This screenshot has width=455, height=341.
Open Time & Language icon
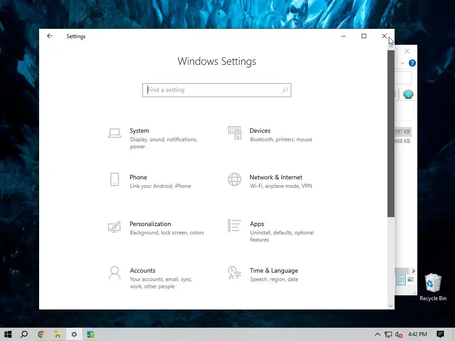point(235,273)
